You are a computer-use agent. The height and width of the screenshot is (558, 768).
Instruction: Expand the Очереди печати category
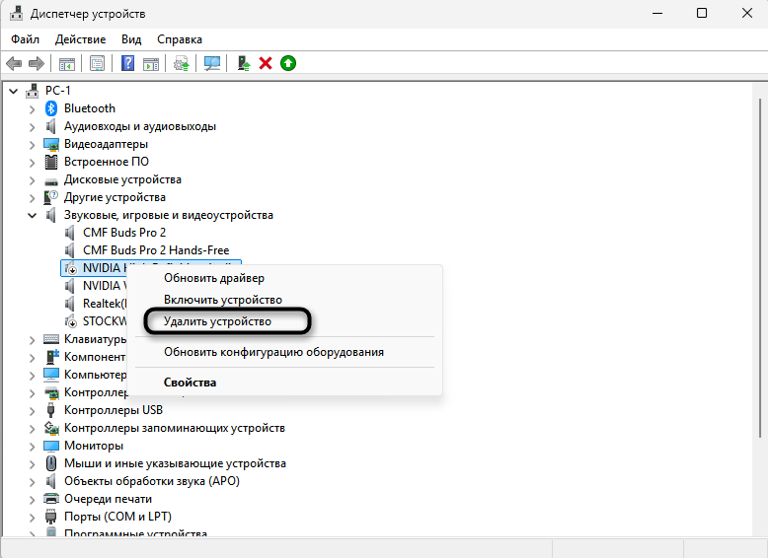tap(33, 499)
